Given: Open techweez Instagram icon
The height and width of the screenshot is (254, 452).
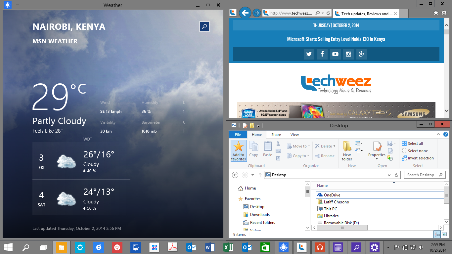Looking at the screenshot, I should 348,54.
